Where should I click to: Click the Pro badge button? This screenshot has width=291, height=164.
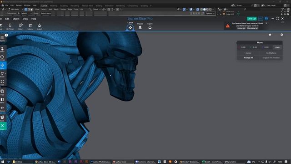coord(261,19)
